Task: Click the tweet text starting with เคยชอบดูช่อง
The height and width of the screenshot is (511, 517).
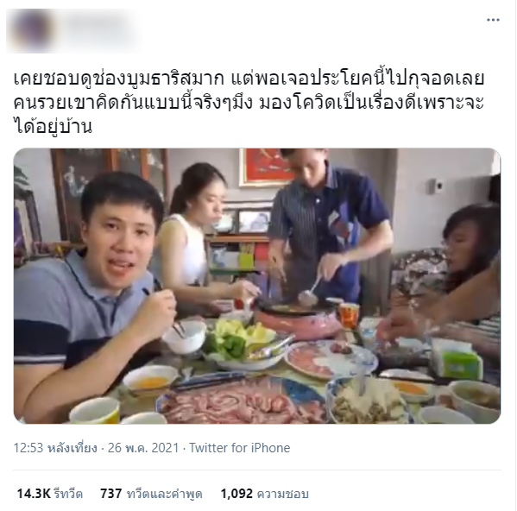Action: [249, 103]
